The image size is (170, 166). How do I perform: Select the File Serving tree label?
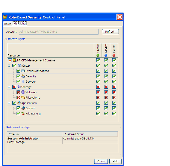33,114
